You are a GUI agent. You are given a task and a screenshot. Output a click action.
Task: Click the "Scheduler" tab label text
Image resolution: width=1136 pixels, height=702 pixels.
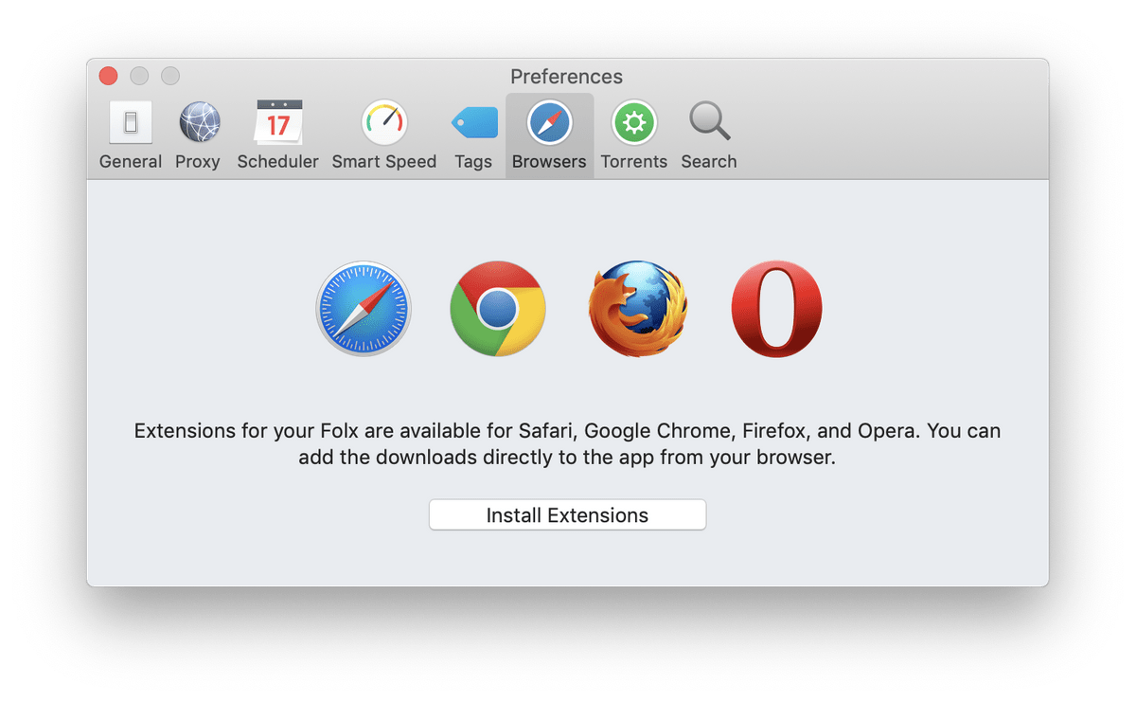(278, 162)
